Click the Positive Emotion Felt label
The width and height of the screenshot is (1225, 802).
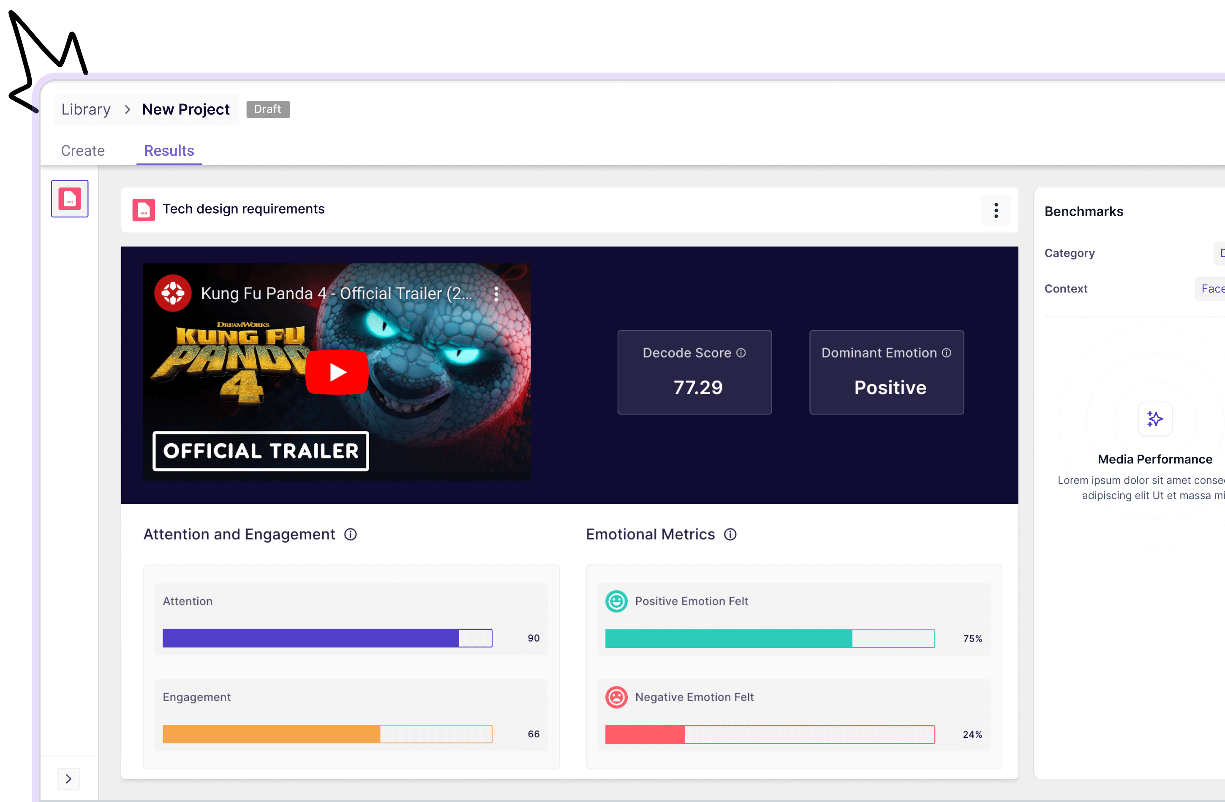[691, 601]
